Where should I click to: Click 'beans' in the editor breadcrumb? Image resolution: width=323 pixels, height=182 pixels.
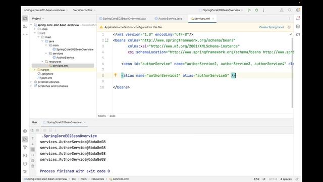coord(102,116)
